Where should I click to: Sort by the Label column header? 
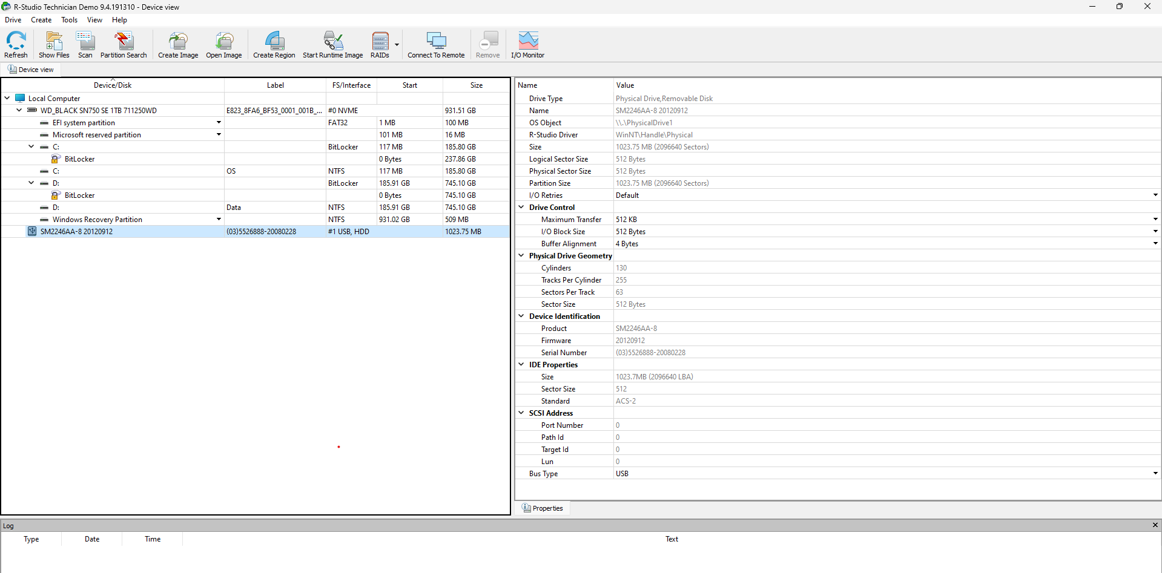point(276,85)
